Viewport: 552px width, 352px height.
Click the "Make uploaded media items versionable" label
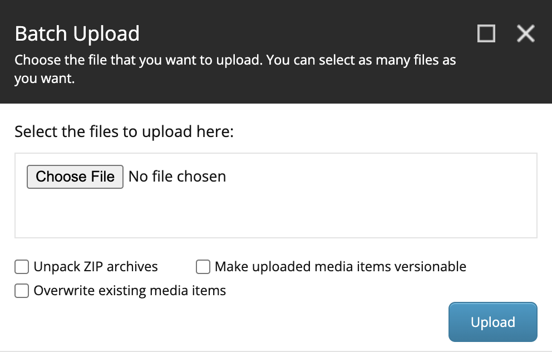340,267
